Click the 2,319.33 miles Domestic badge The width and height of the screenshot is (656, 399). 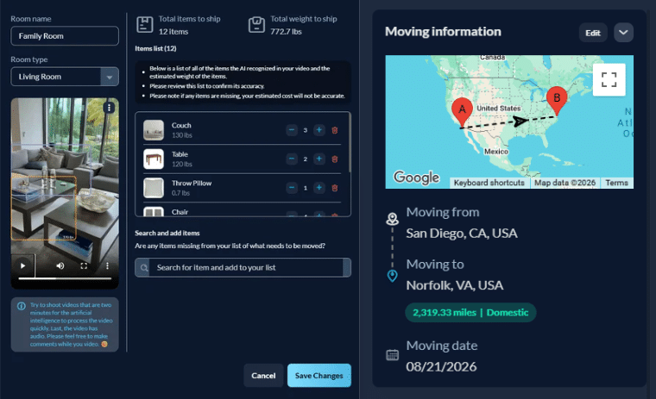(x=470, y=313)
